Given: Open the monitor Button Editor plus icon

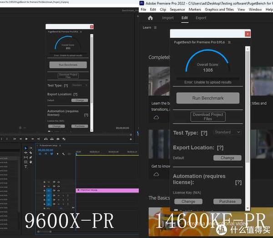Looking at the screenshot, I should pos(131,139).
